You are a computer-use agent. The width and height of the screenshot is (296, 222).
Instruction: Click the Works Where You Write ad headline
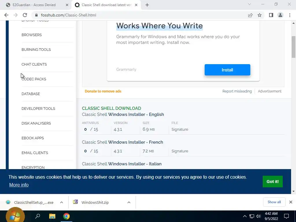tap(160, 26)
